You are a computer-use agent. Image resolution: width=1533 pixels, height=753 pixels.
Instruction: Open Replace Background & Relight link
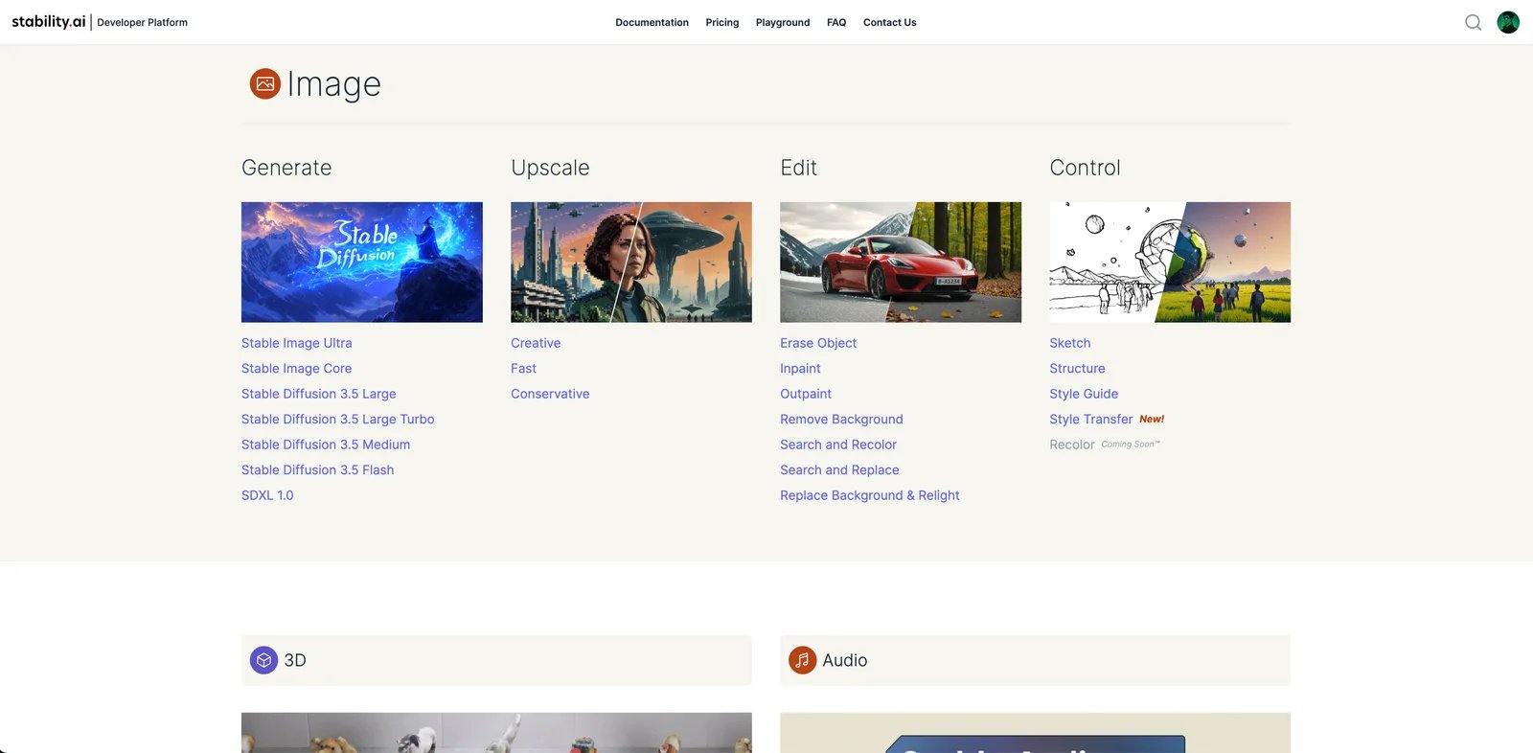pyautogui.click(x=869, y=495)
